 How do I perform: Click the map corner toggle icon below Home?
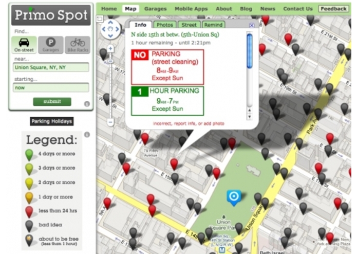100,19
